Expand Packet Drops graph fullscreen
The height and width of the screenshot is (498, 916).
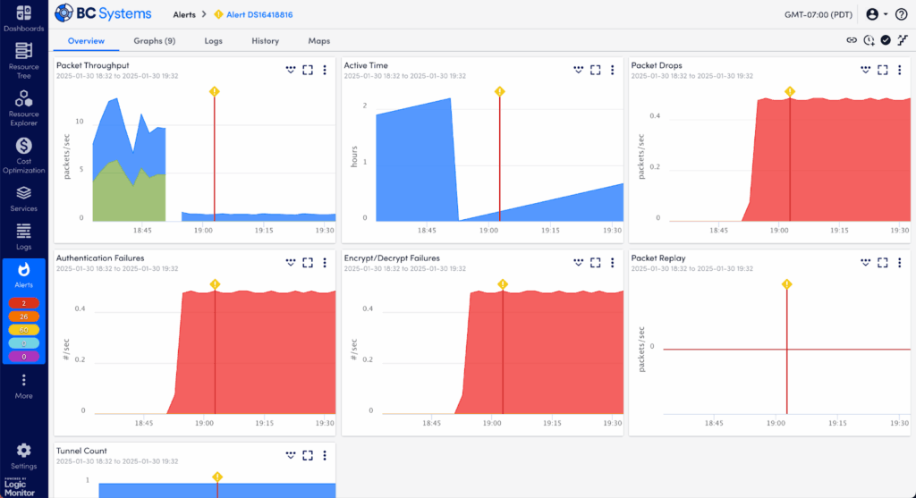[x=883, y=70]
